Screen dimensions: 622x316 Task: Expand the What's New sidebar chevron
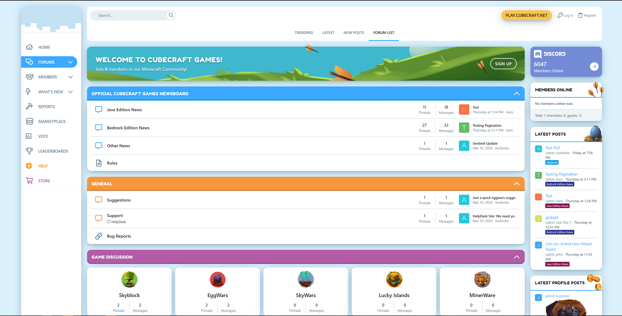70,92
